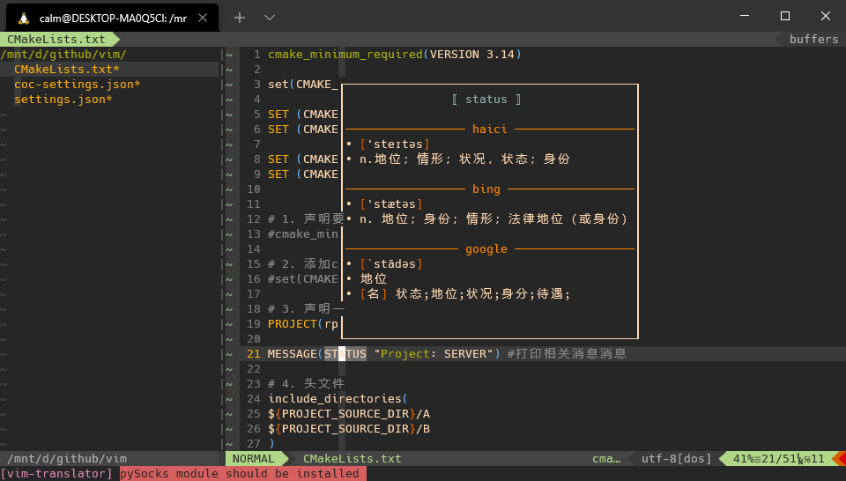This screenshot has width=846, height=481.
Task: Click the cma… filetype in statusline
Action: [606, 459]
